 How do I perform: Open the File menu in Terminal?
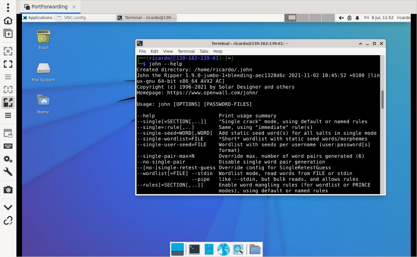[x=142, y=51]
